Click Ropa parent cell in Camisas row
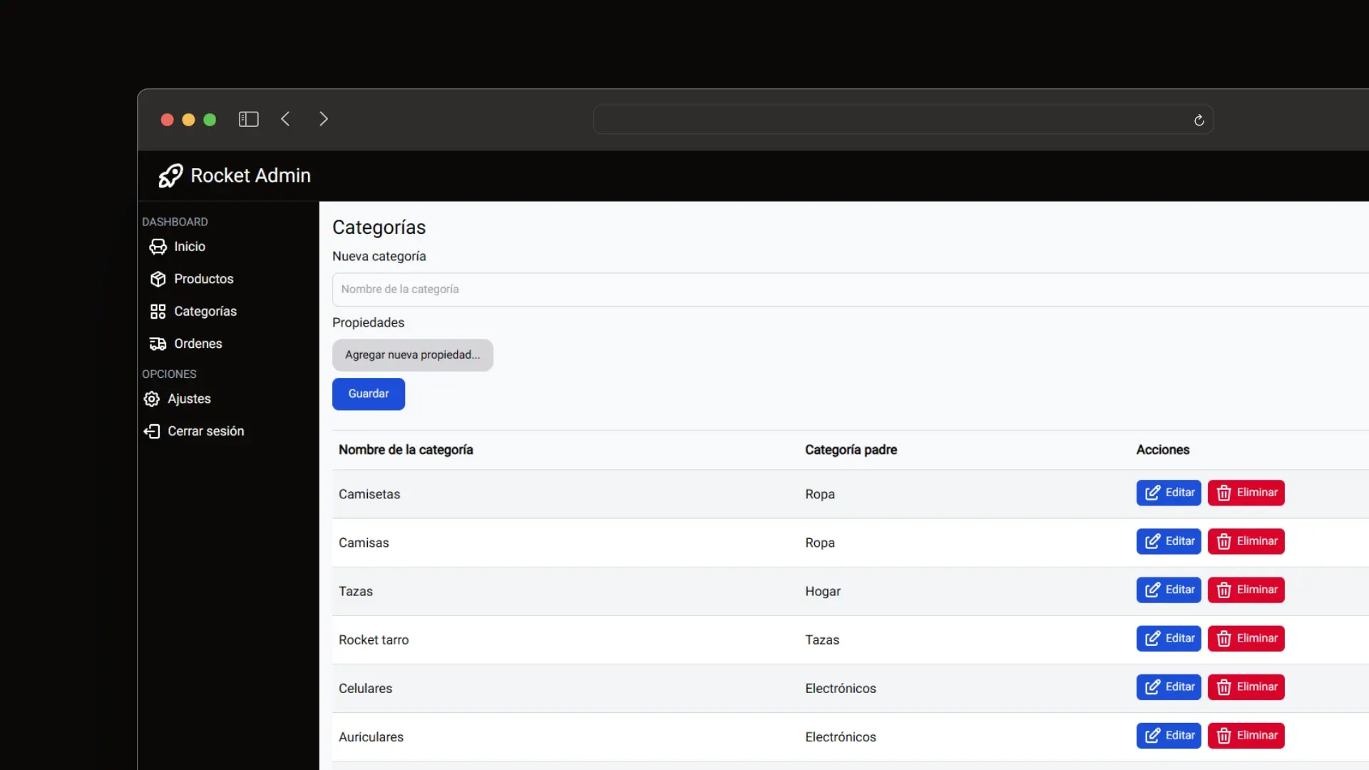1369x770 pixels. [820, 543]
